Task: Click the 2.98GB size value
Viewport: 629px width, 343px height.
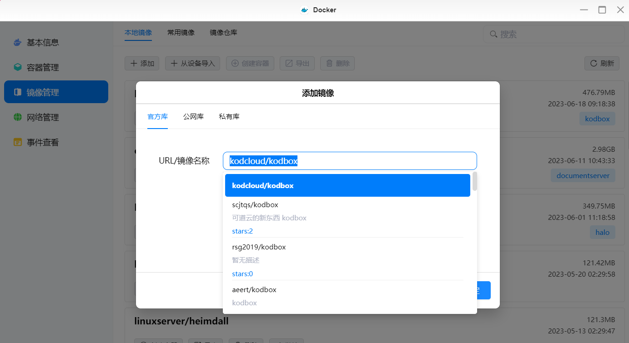Action: 604,149
